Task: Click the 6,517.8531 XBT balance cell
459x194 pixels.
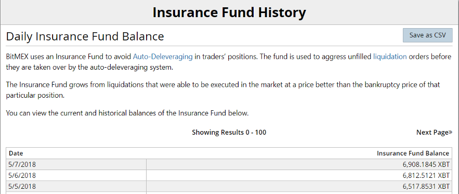Action: tap(299, 186)
